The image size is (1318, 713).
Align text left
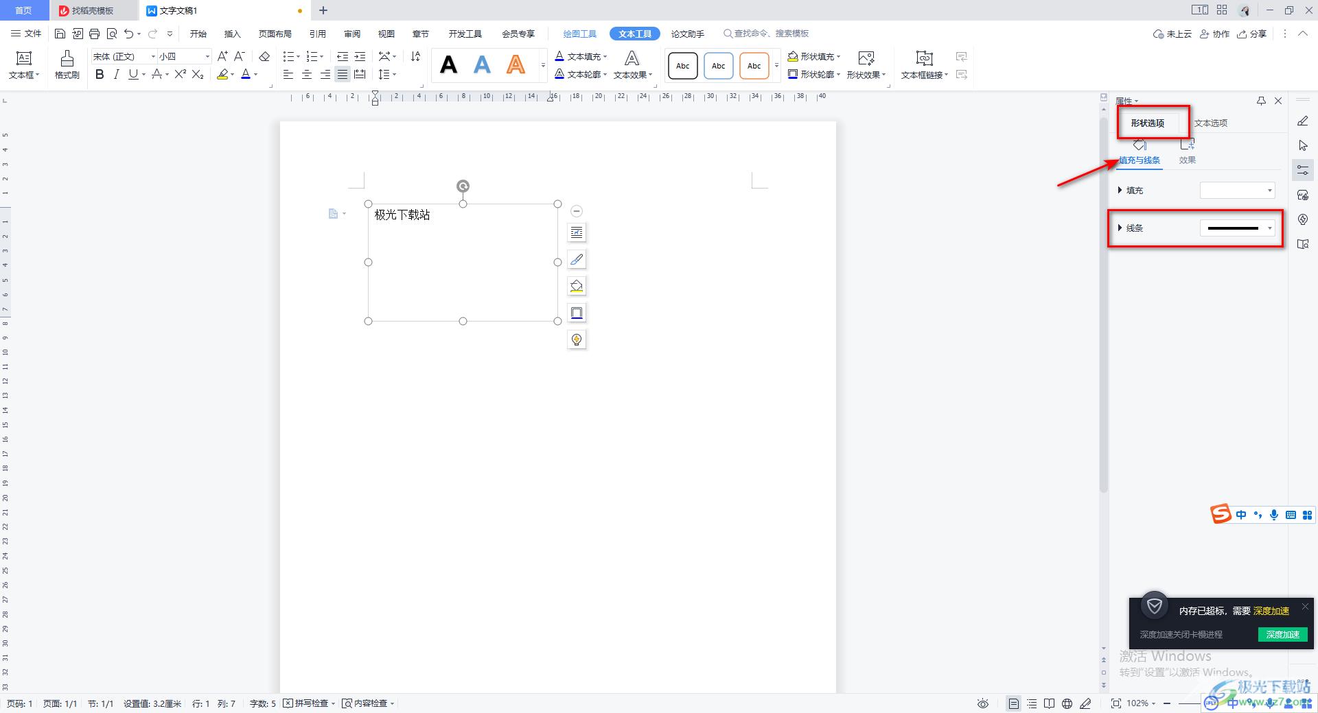288,74
